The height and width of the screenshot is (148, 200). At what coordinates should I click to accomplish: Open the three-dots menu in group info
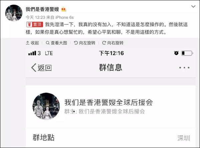[x=184, y=68]
